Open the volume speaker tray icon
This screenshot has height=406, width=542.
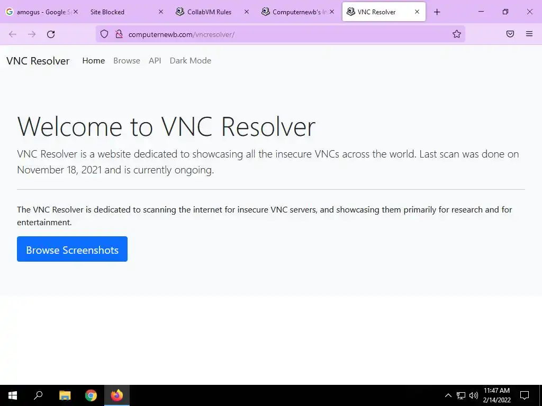click(474, 395)
